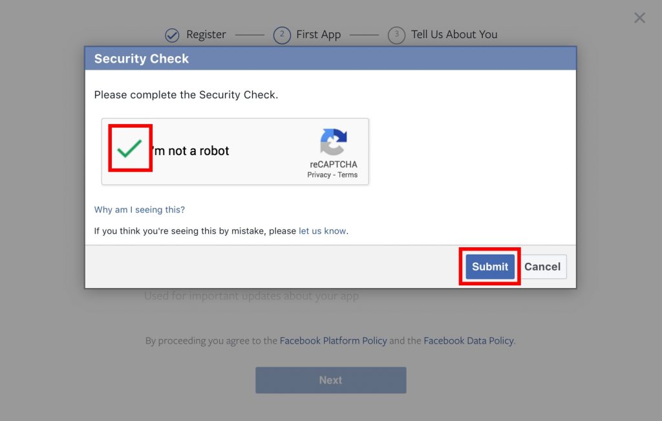
Task: Select the step 3 circle icon
Action: coord(396,35)
